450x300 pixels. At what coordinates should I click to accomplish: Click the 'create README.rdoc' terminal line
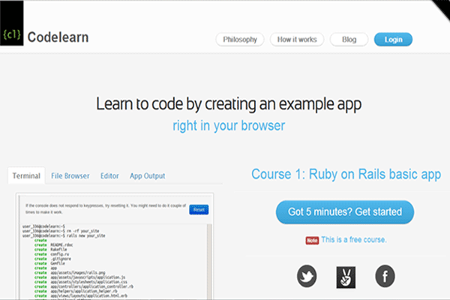(x=54, y=245)
